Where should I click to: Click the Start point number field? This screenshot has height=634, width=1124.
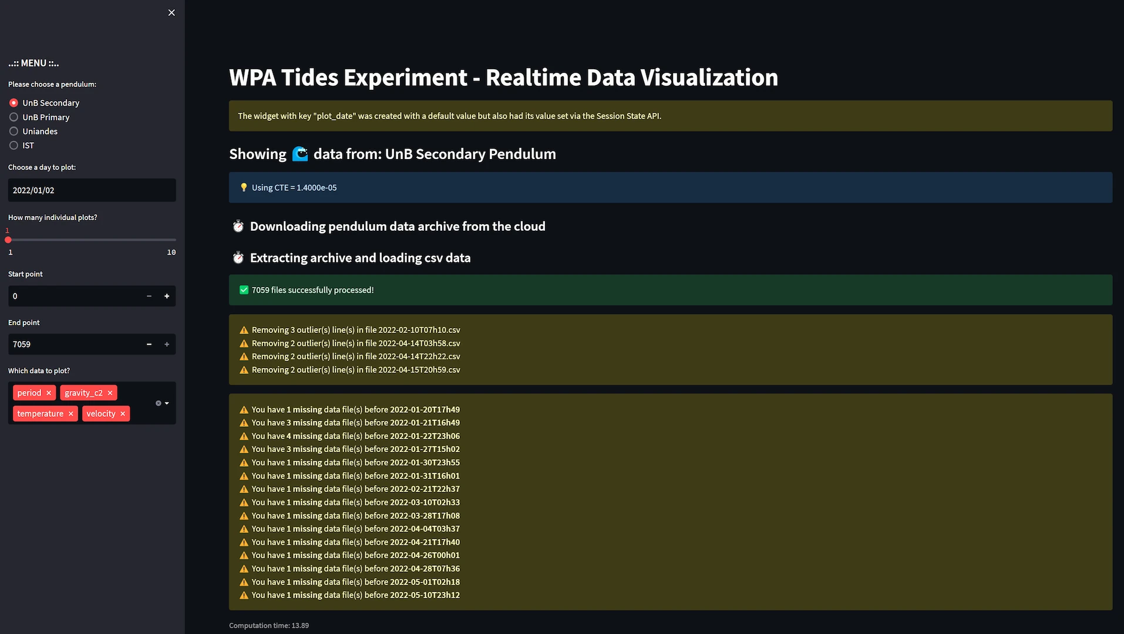[73, 296]
